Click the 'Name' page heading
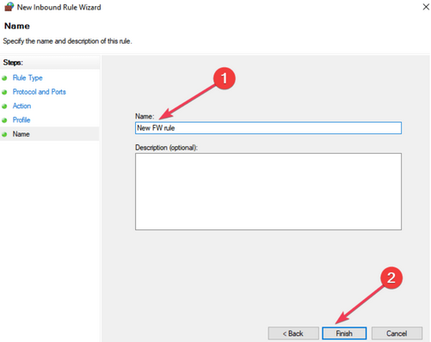The image size is (431, 342). [x=17, y=26]
